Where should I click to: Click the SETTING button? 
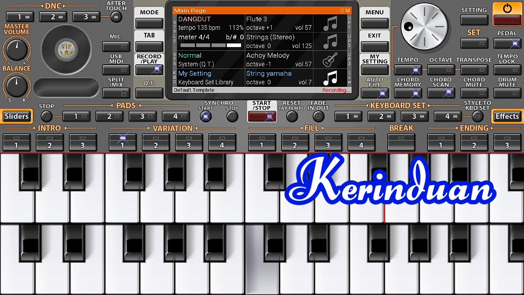(x=474, y=19)
